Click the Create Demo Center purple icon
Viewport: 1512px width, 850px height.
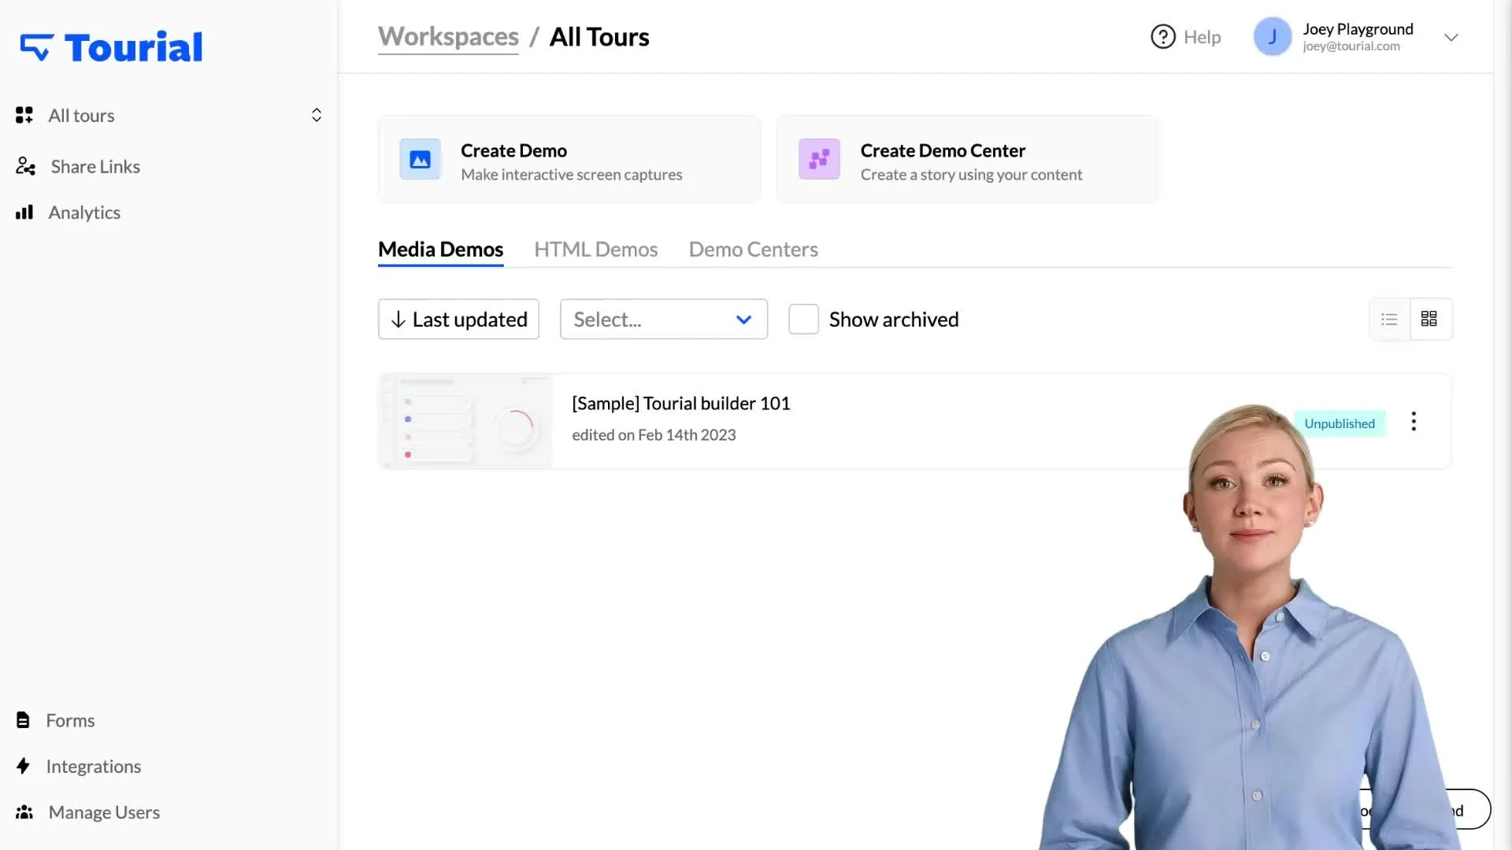tap(819, 159)
